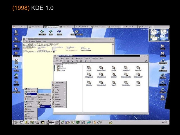Viewport: 180px width, 135px height.
Task: Open the Templates desktop folder
Action: (16, 40)
